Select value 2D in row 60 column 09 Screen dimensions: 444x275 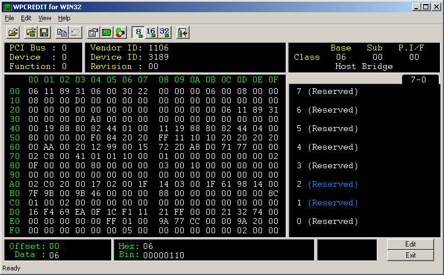179,147
